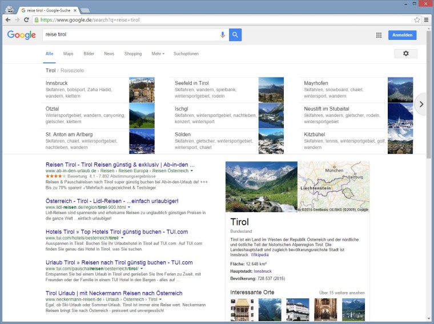Click the white palace thumbnail in Interessante Orte

pos(298,310)
